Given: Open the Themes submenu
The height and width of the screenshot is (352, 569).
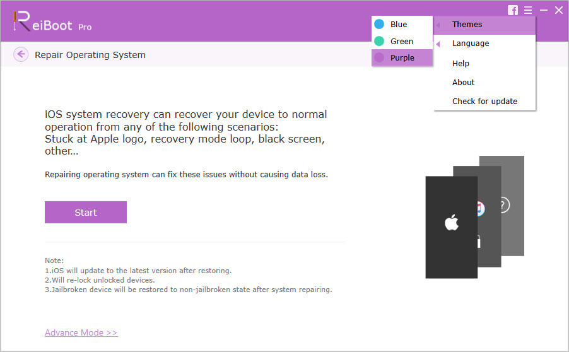Looking at the screenshot, I should pos(484,25).
